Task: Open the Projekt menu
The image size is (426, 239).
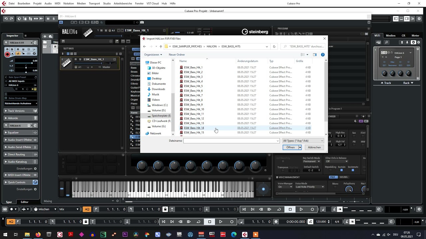Action: [x=37, y=3]
